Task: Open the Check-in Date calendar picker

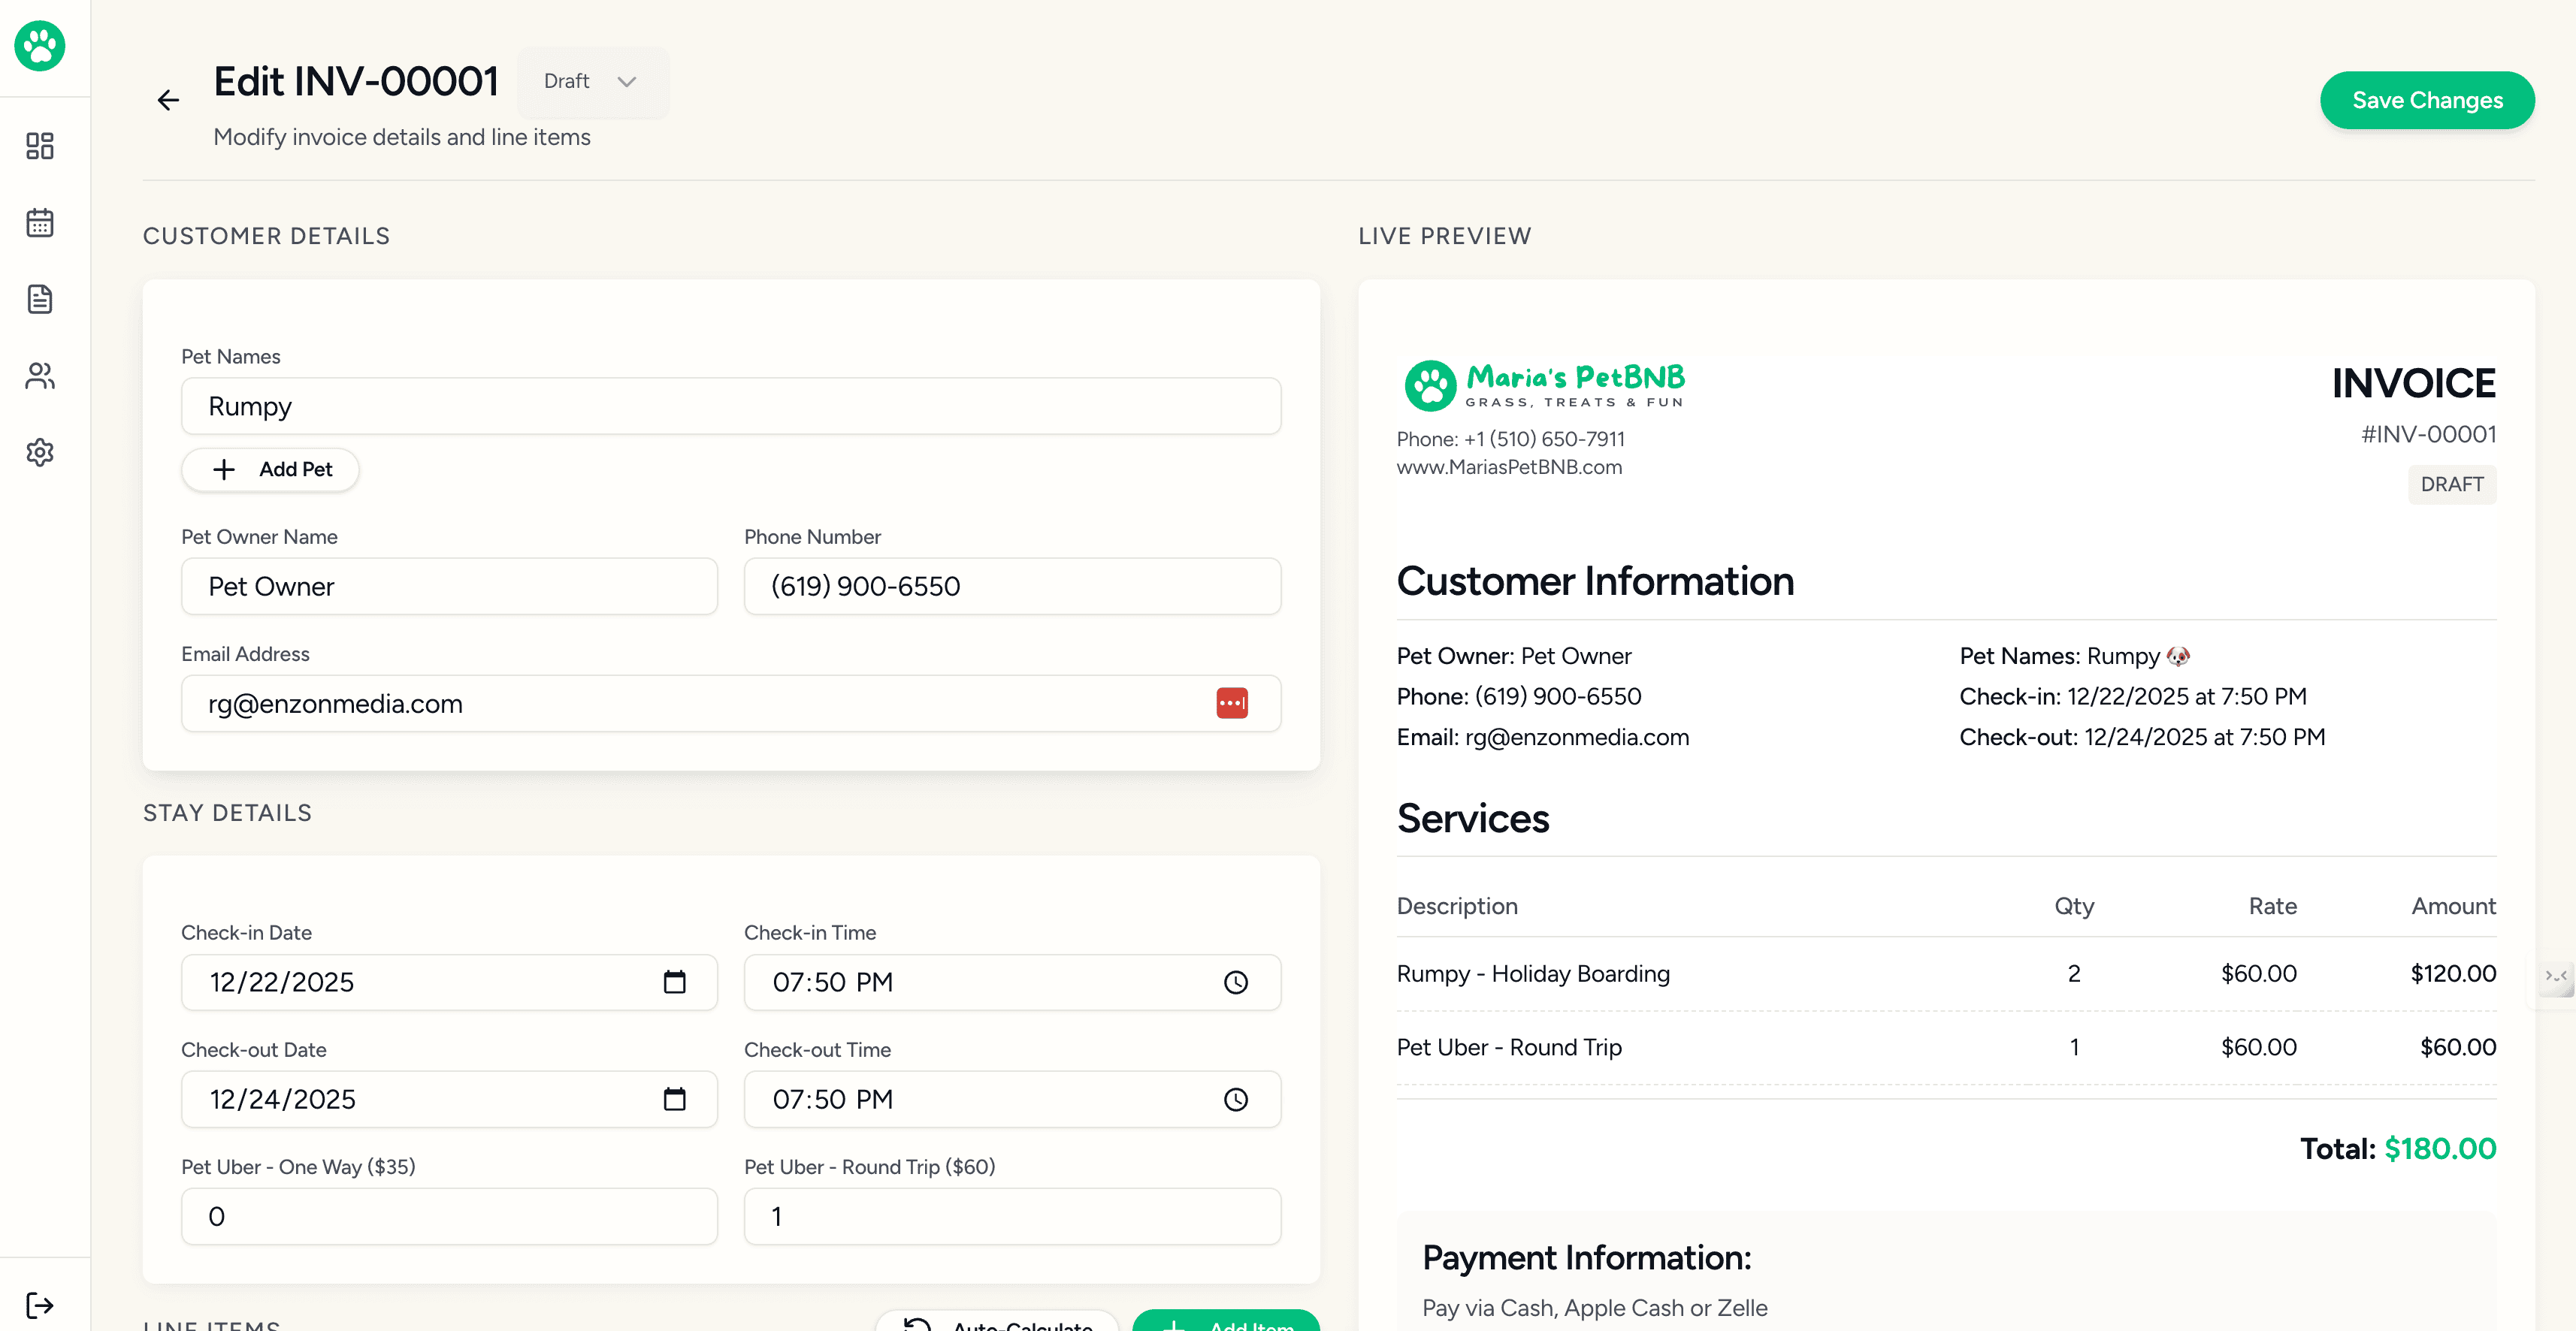Action: point(676,982)
